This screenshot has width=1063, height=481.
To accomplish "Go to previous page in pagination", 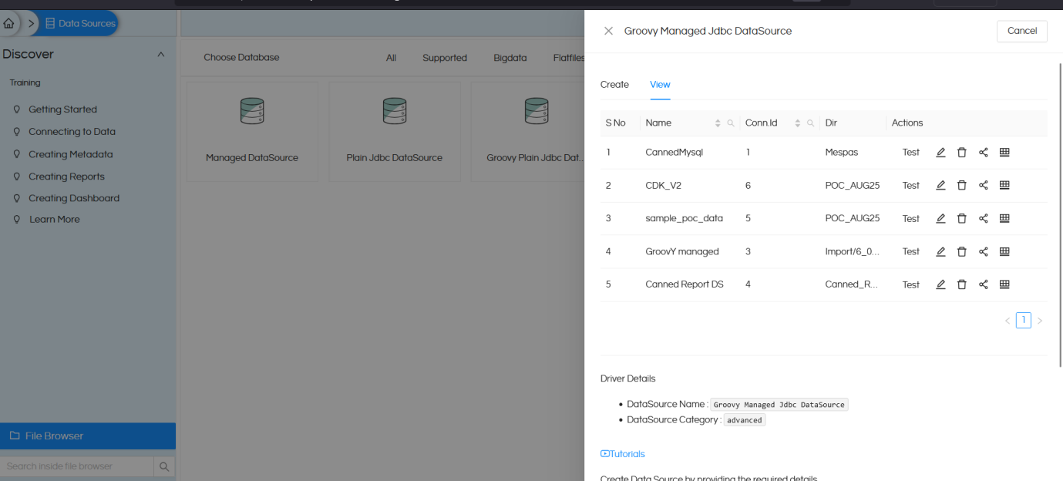I will (1007, 321).
